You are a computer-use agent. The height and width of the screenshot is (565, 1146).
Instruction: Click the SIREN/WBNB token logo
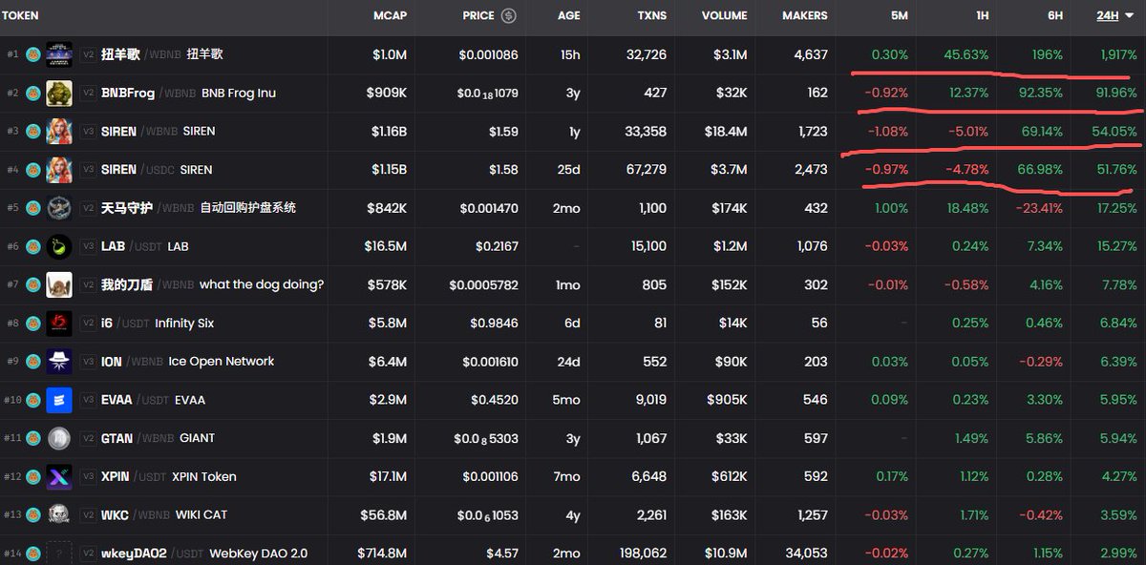click(x=59, y=131)
